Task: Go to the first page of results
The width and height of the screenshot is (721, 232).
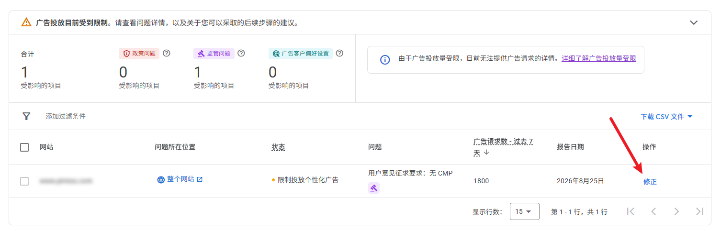Action: pyautogui.click(x=631, y=211)
